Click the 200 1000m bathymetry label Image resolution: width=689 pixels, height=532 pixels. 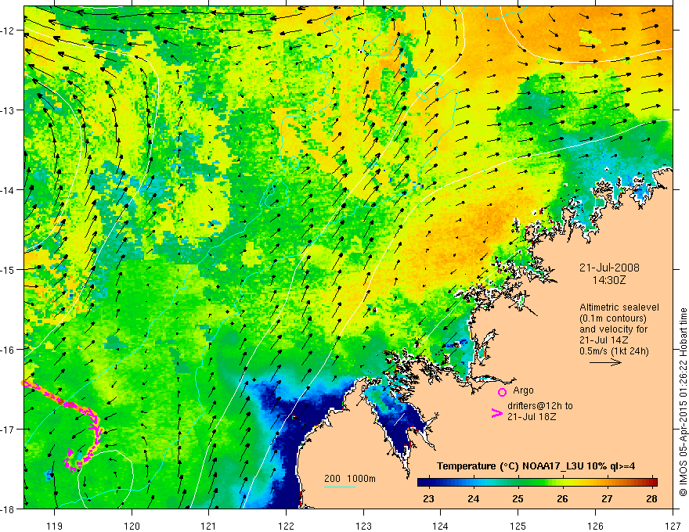tap(350, 479)
